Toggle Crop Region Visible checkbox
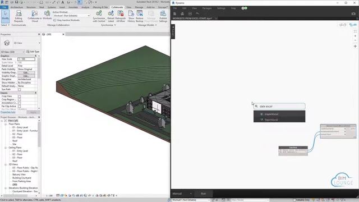Screen dimensions: 359x202 (20, 100)
